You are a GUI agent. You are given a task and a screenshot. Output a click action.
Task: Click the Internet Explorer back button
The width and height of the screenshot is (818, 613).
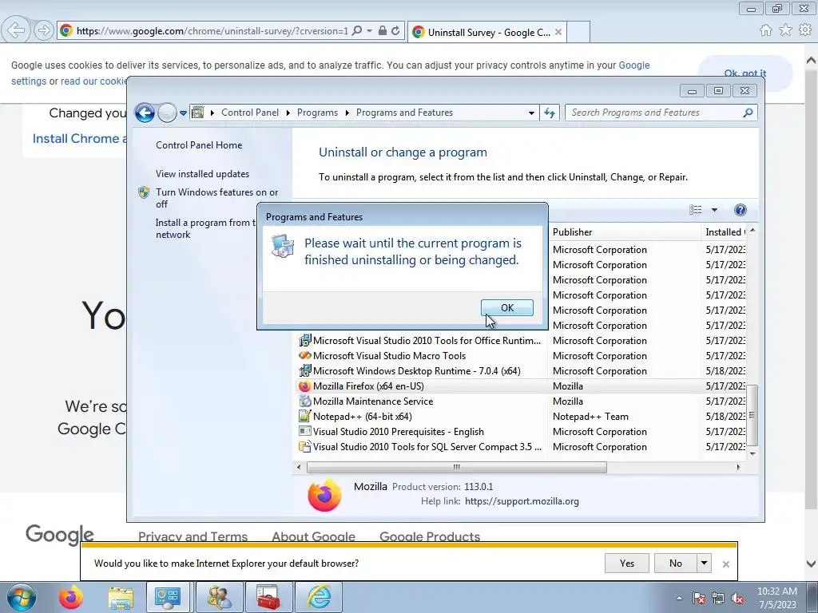click(16, 30)
